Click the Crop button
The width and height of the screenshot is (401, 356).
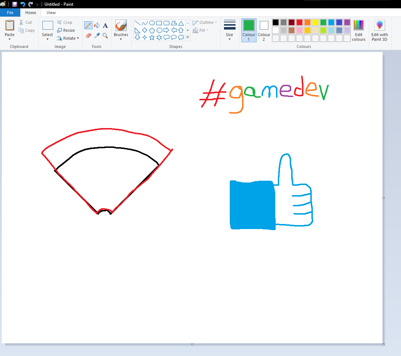tap(65, 22)
